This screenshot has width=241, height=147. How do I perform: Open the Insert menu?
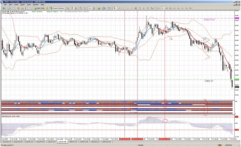point(16,5)
